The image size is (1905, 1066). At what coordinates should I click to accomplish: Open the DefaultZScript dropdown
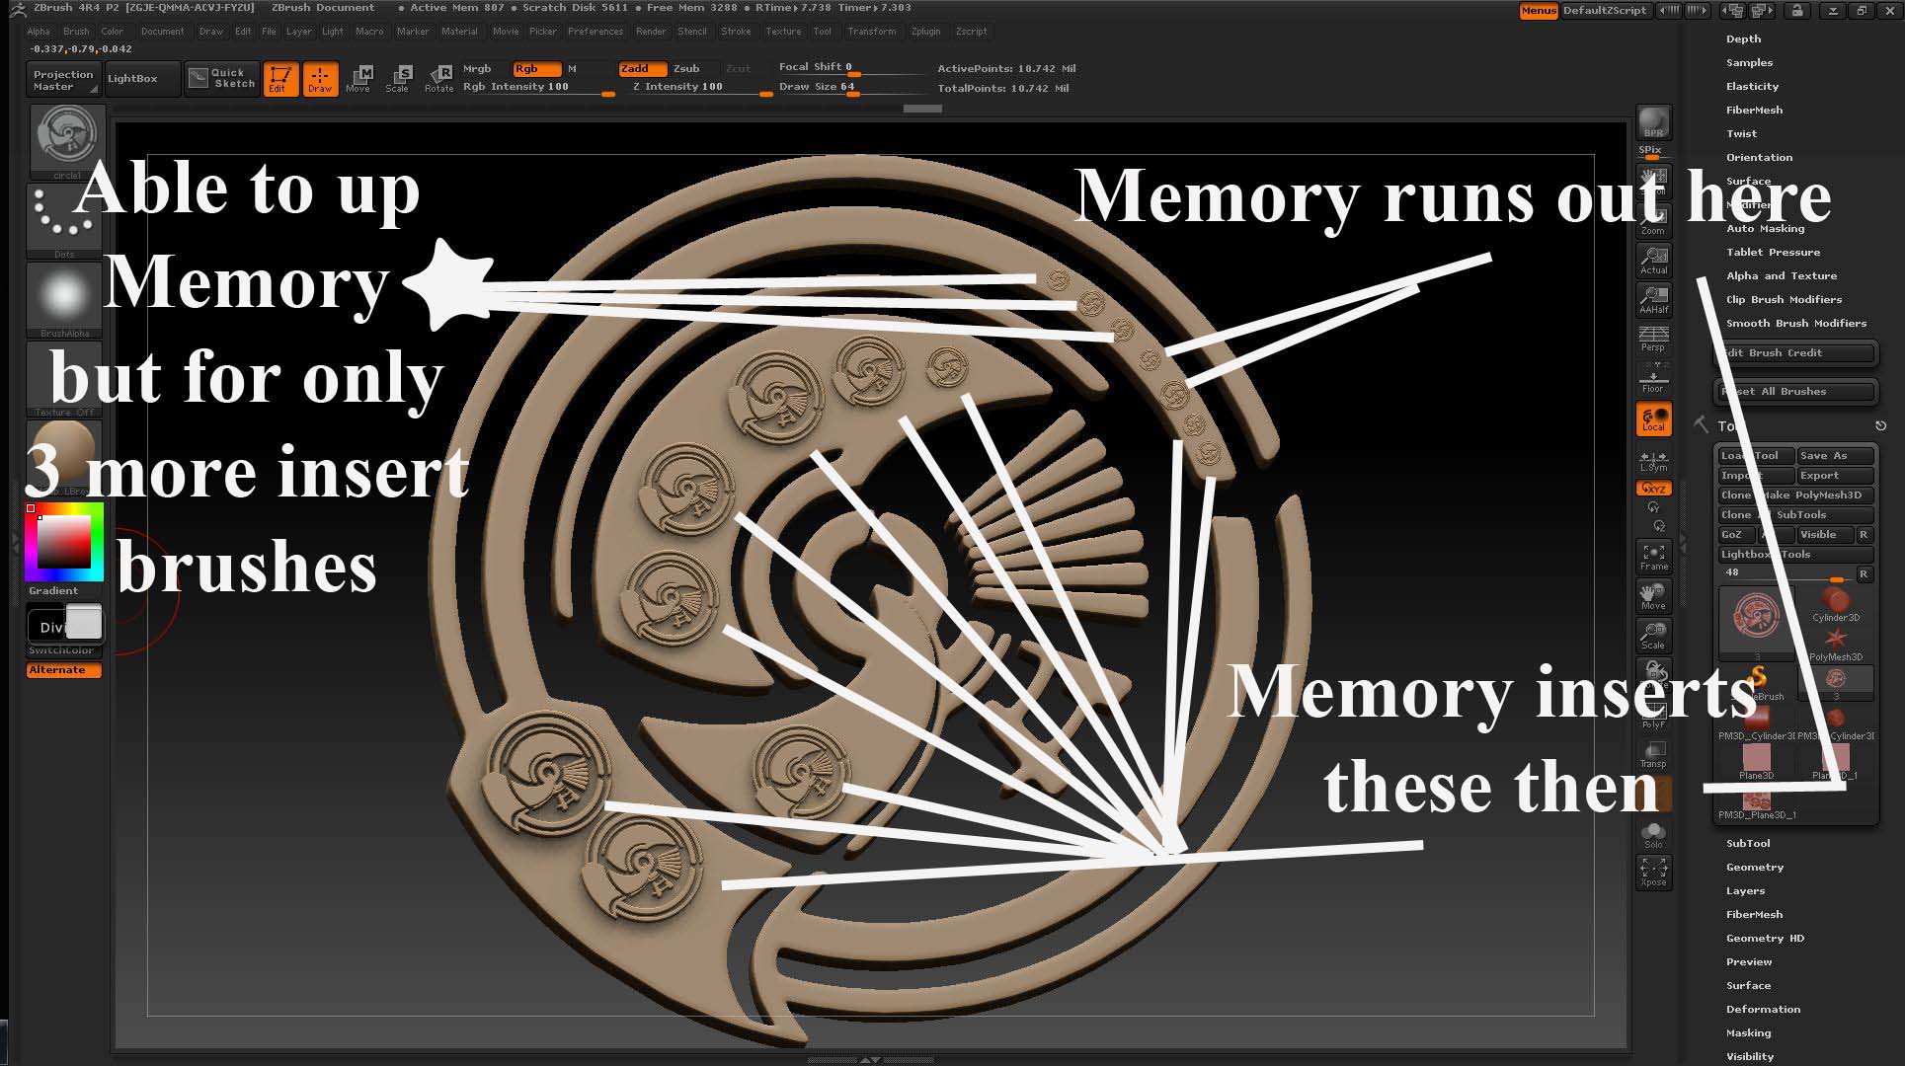tap(1605, 11)
